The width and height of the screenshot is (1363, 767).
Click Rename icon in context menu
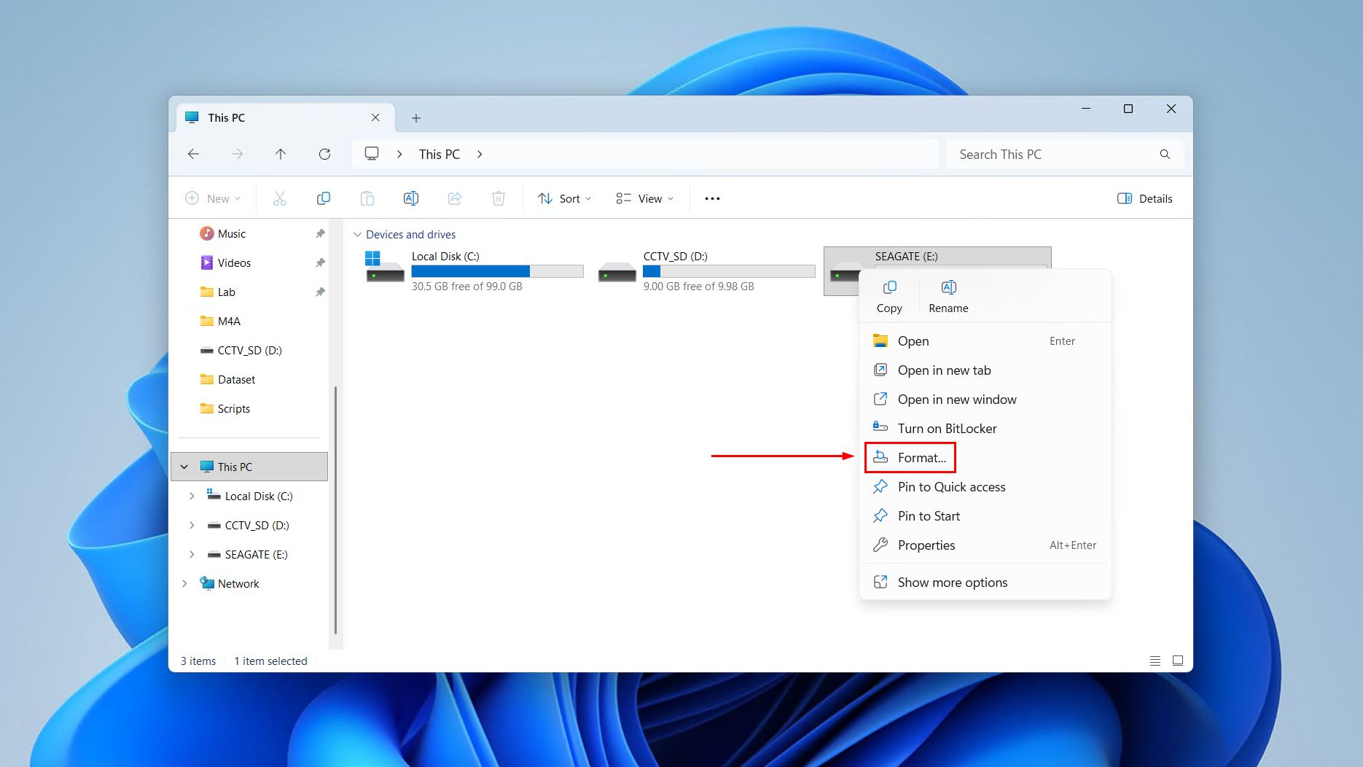[x=948, y=287]
